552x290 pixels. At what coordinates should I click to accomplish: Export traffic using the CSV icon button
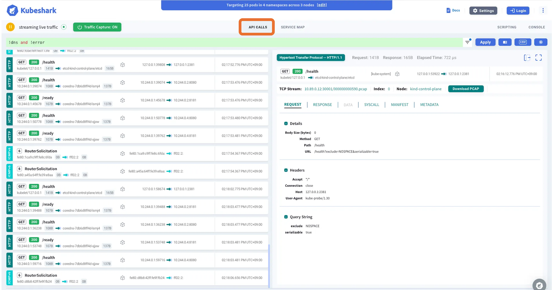point(523,42)
